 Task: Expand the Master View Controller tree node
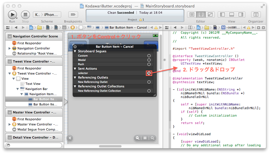(10, 124)
